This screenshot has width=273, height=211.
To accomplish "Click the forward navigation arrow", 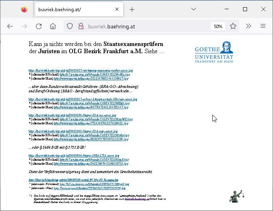I will (x=24, y=26).
